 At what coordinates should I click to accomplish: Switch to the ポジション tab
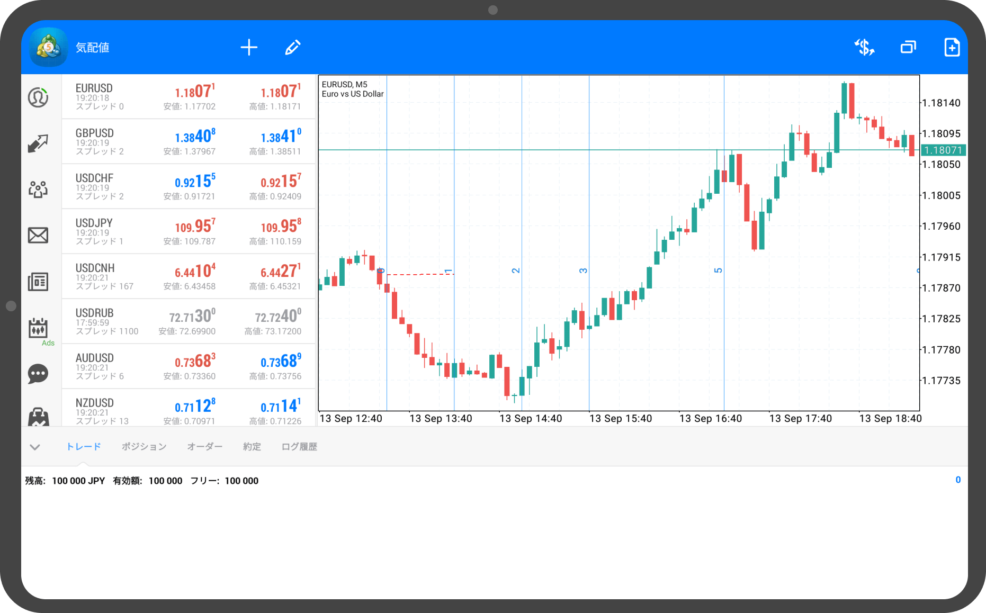tap(144, 447)
